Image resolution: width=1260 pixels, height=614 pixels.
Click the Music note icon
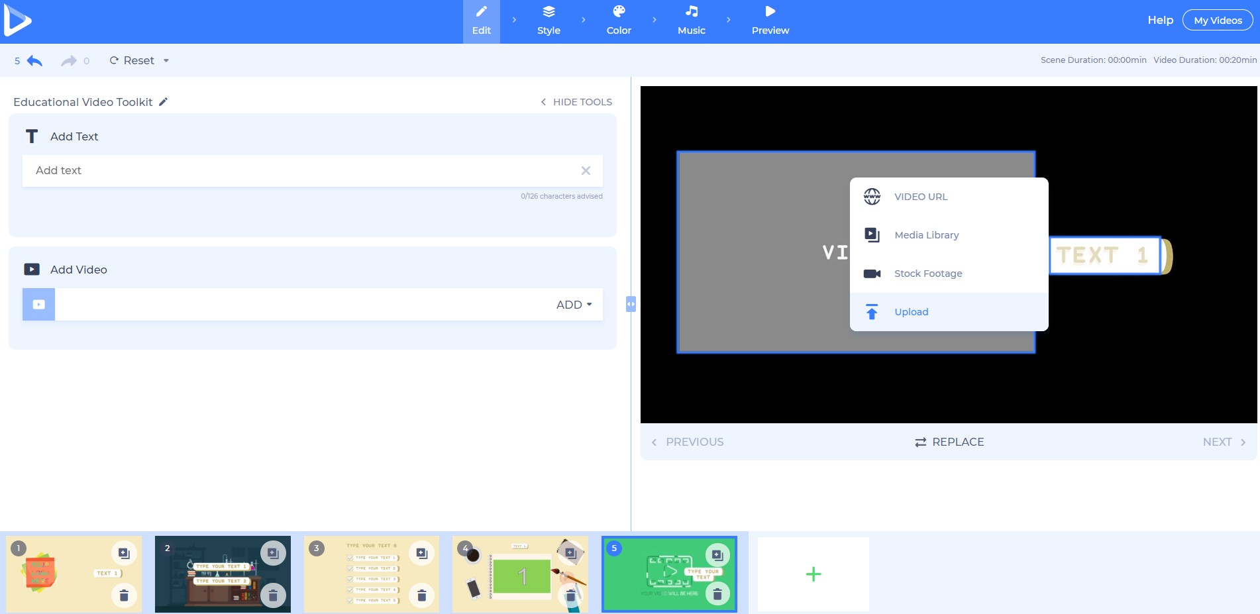tap(691, 11)
